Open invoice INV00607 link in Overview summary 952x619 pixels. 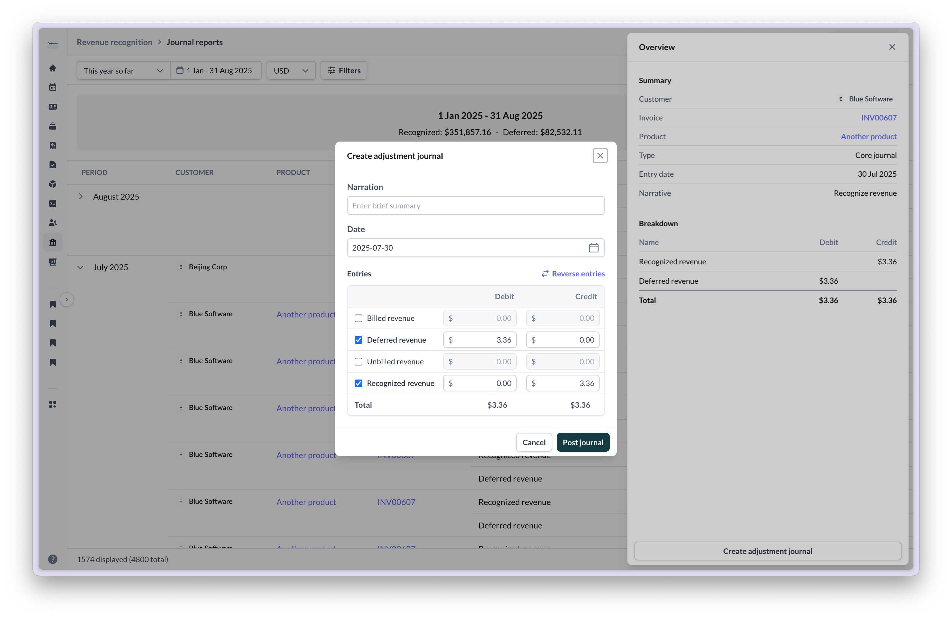(878, 118)
